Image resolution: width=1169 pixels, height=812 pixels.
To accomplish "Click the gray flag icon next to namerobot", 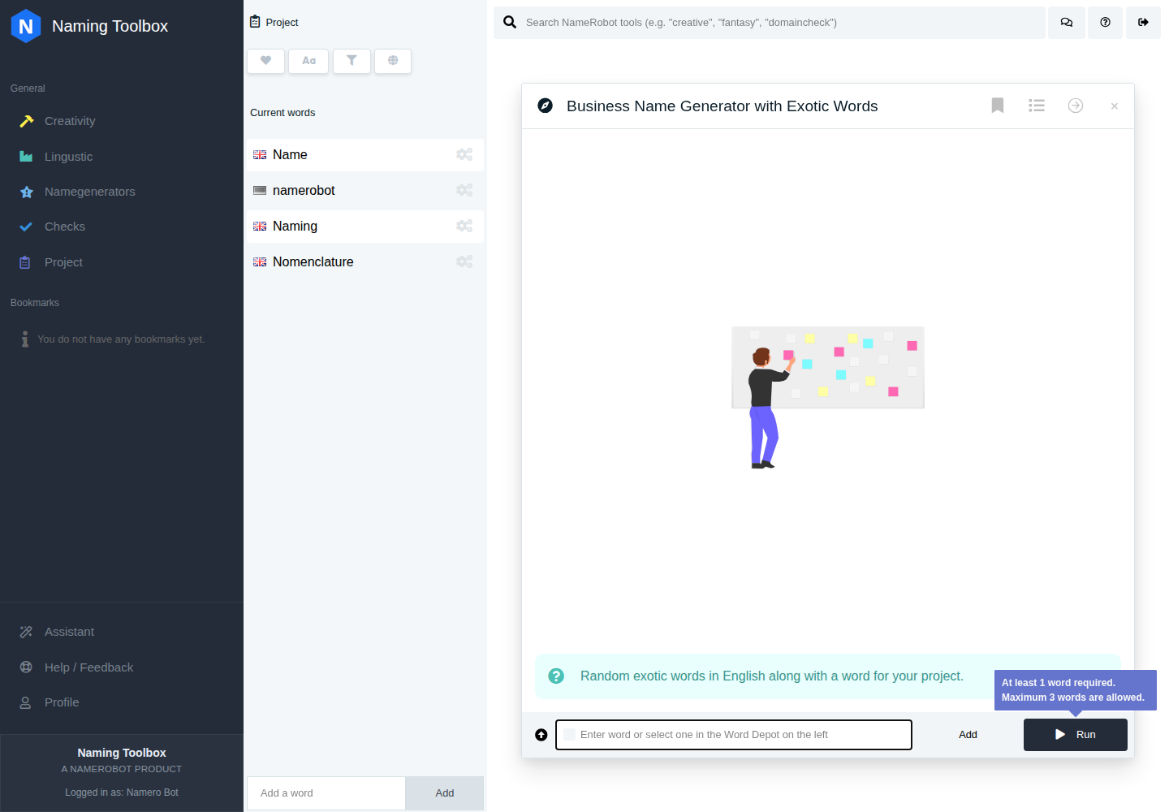I will 260,191.
